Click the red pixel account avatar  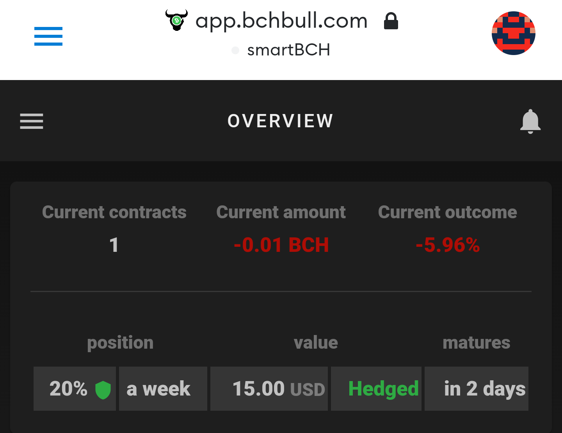(x=514, y=33)
